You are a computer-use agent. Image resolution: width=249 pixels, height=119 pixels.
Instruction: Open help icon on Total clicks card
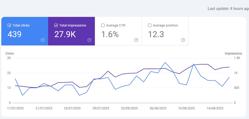click(x=43, y=40)
